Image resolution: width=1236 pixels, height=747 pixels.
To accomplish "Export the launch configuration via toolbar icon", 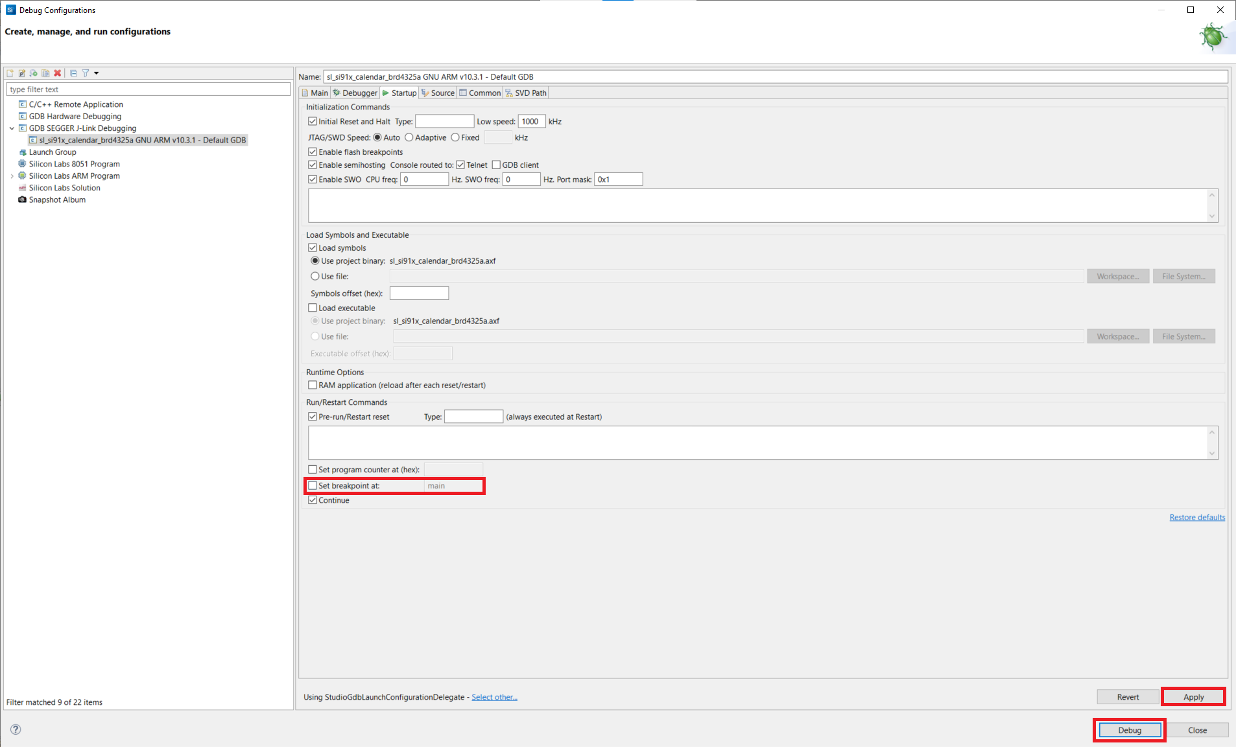I will point(34,73).
